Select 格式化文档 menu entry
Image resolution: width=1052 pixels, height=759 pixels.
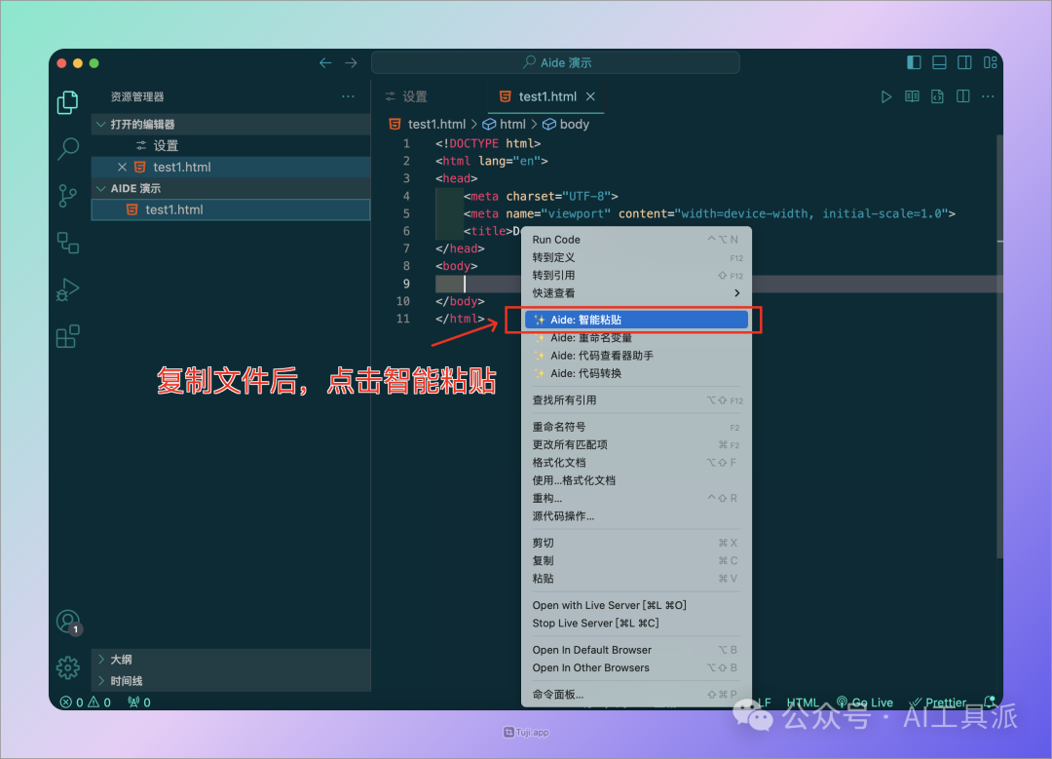tap(636, 463)
